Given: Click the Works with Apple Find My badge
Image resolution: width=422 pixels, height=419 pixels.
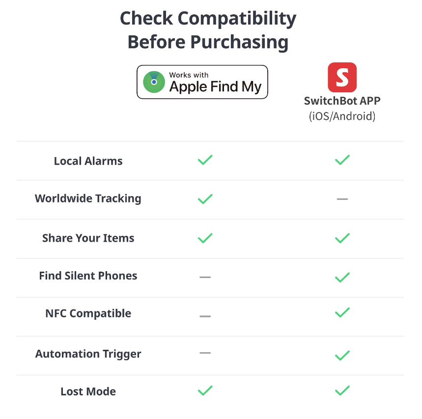Looking at the screenshot, I should click(x=202, y=82).
